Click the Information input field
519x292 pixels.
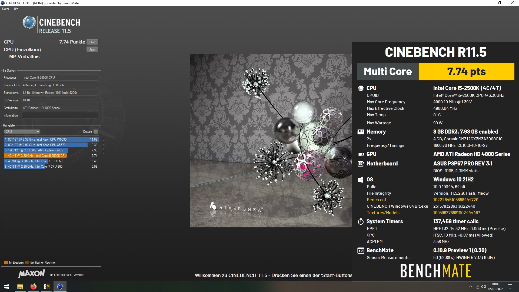pyautogui.click(x=60, y=115)
